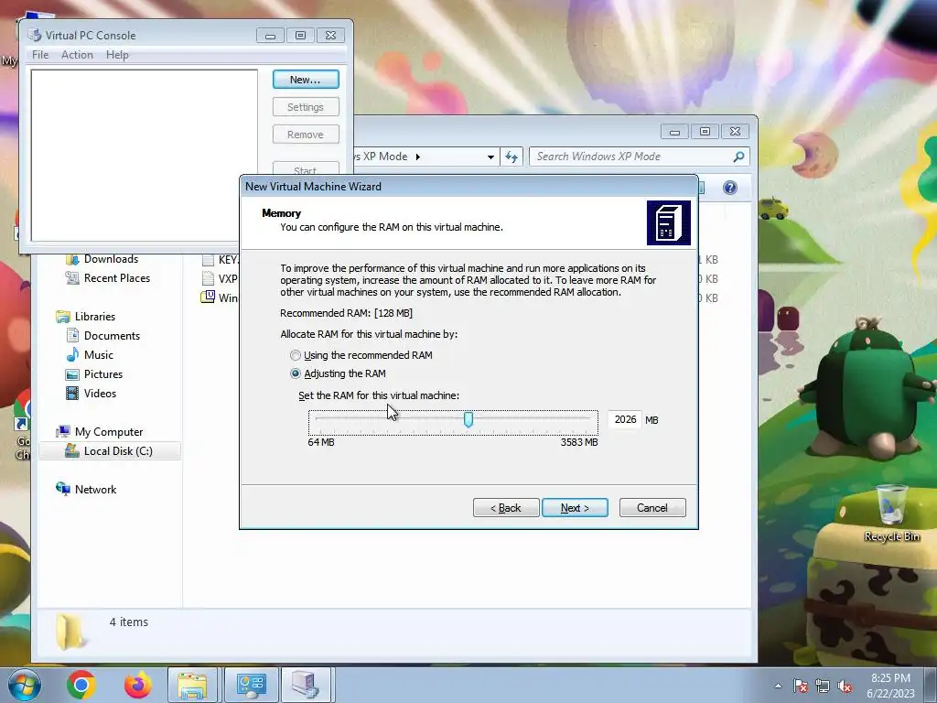The height and width of the screenshot is (703, 937).
Task: Click Settings button in Virtual PC Console
Action: (x=306, y=107)
